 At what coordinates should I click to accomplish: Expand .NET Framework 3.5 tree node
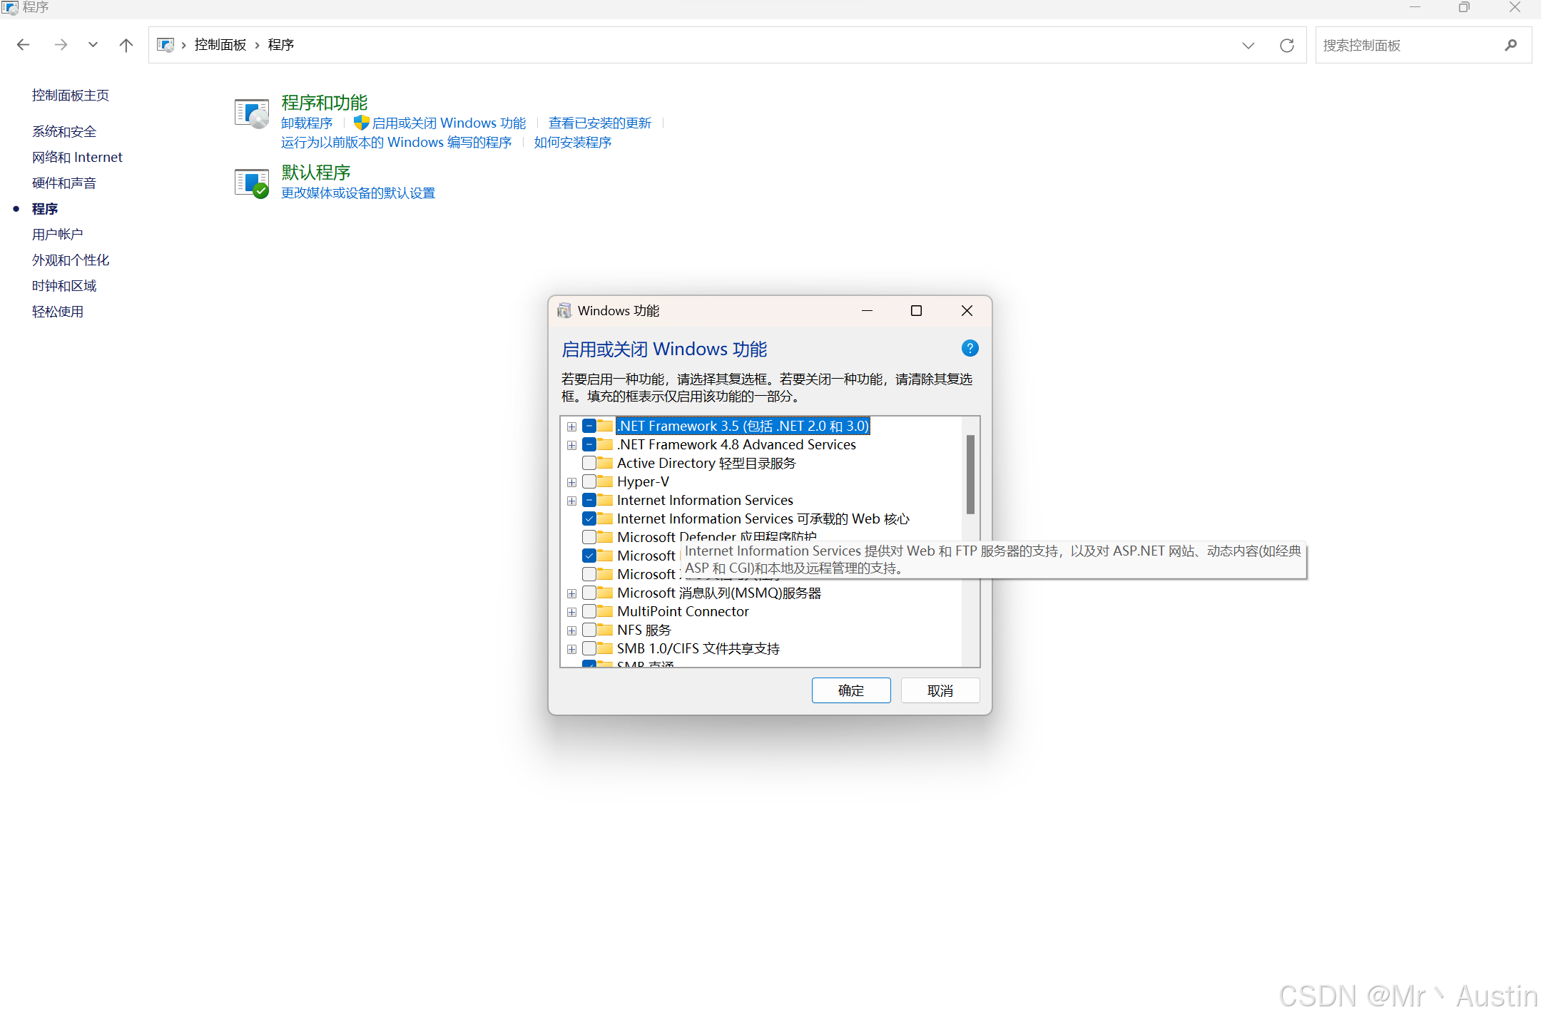[571, 426]
